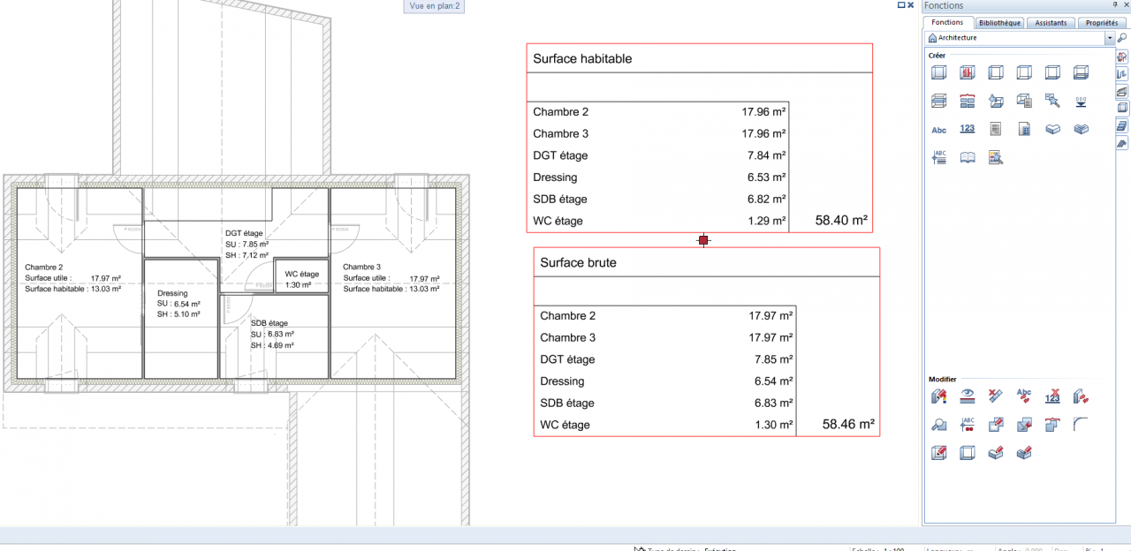The image size is (1131, 551).
Task: Choose the rounded corner fillet tool
Action: (1081, 425)
